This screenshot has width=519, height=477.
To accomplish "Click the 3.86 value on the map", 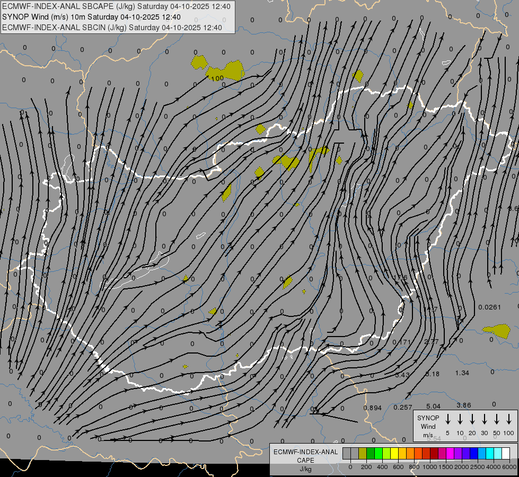I will click(x=464, y=405).
